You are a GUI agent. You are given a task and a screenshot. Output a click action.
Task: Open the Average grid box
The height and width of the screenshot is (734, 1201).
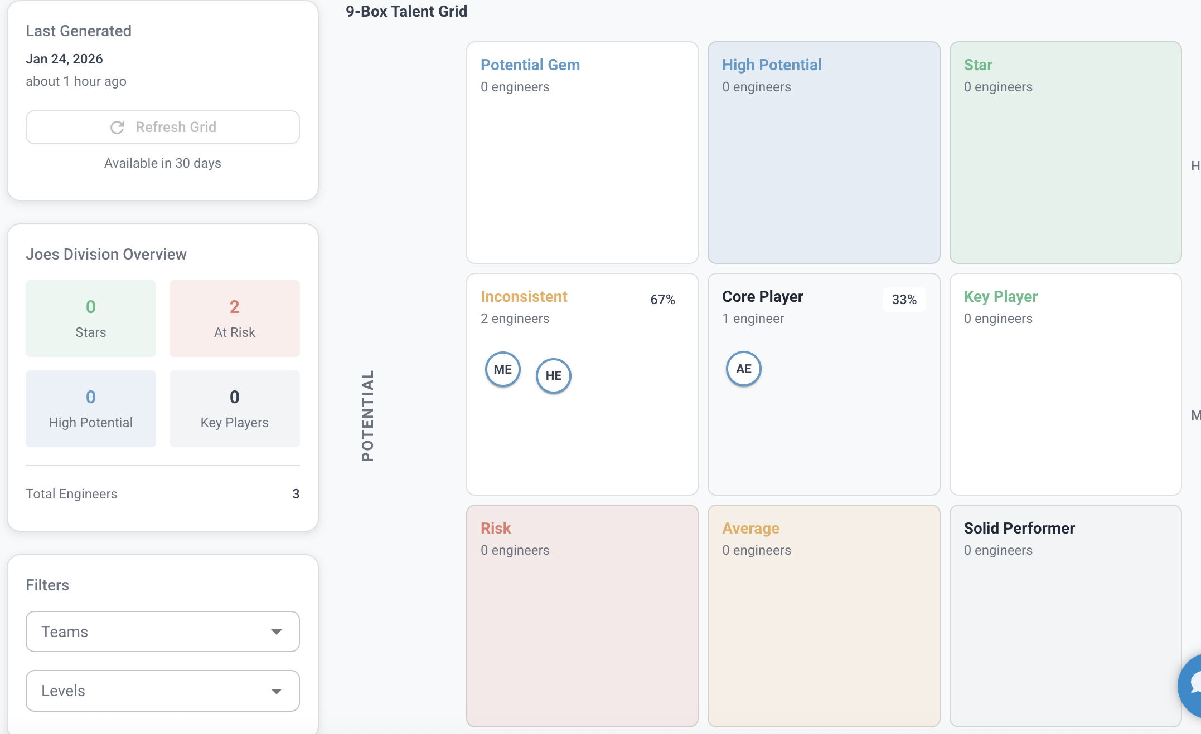click(824, 616)
